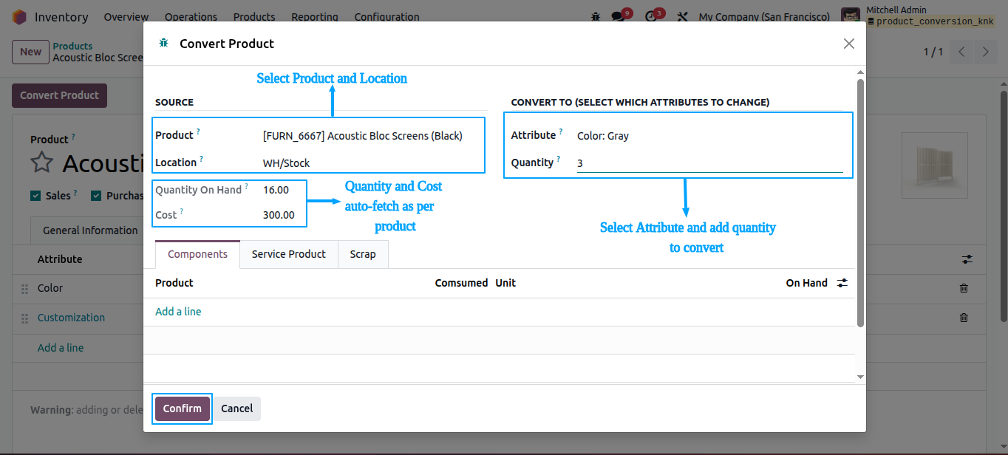This screenshot has height=455, width=1008.
Task: Switch to the Components tab
Action: (197, 254)
